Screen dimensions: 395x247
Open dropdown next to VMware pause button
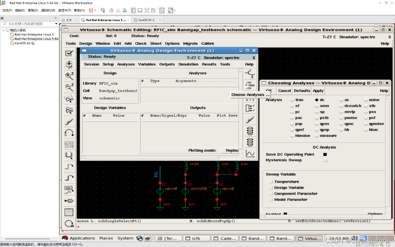95,10
